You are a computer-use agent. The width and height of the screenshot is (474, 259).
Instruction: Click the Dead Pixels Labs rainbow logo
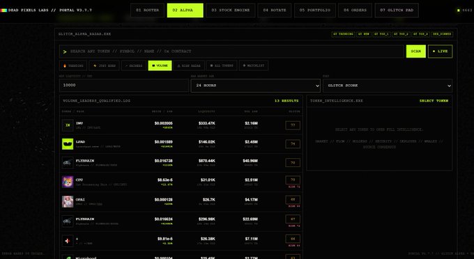pos(3,10)
